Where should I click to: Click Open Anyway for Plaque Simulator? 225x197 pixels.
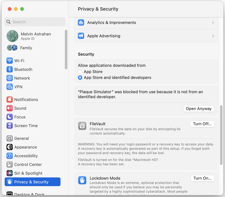click(199, 109)
